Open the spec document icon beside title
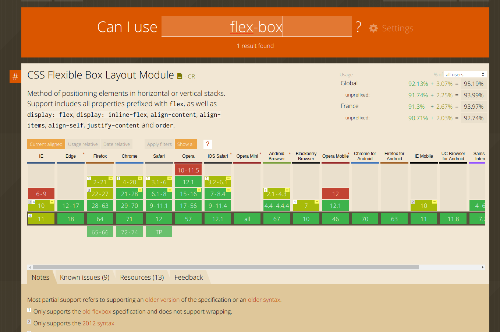The height and width of the screenshot is (332, 500). pos(180,76)
